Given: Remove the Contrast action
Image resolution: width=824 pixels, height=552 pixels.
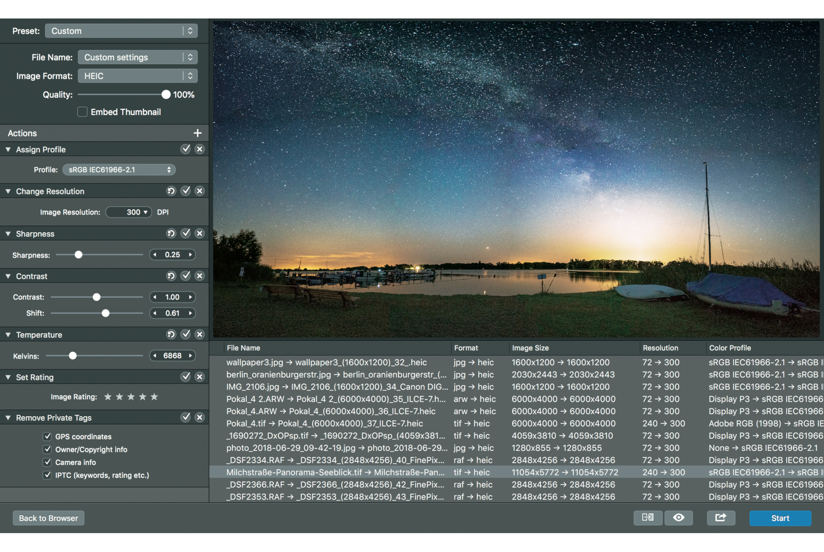Looking at the screenshot, I should click(200, 276).
